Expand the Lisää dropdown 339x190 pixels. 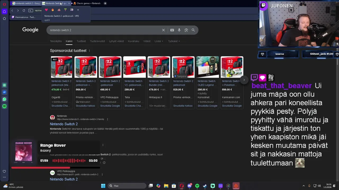[159, 41]
